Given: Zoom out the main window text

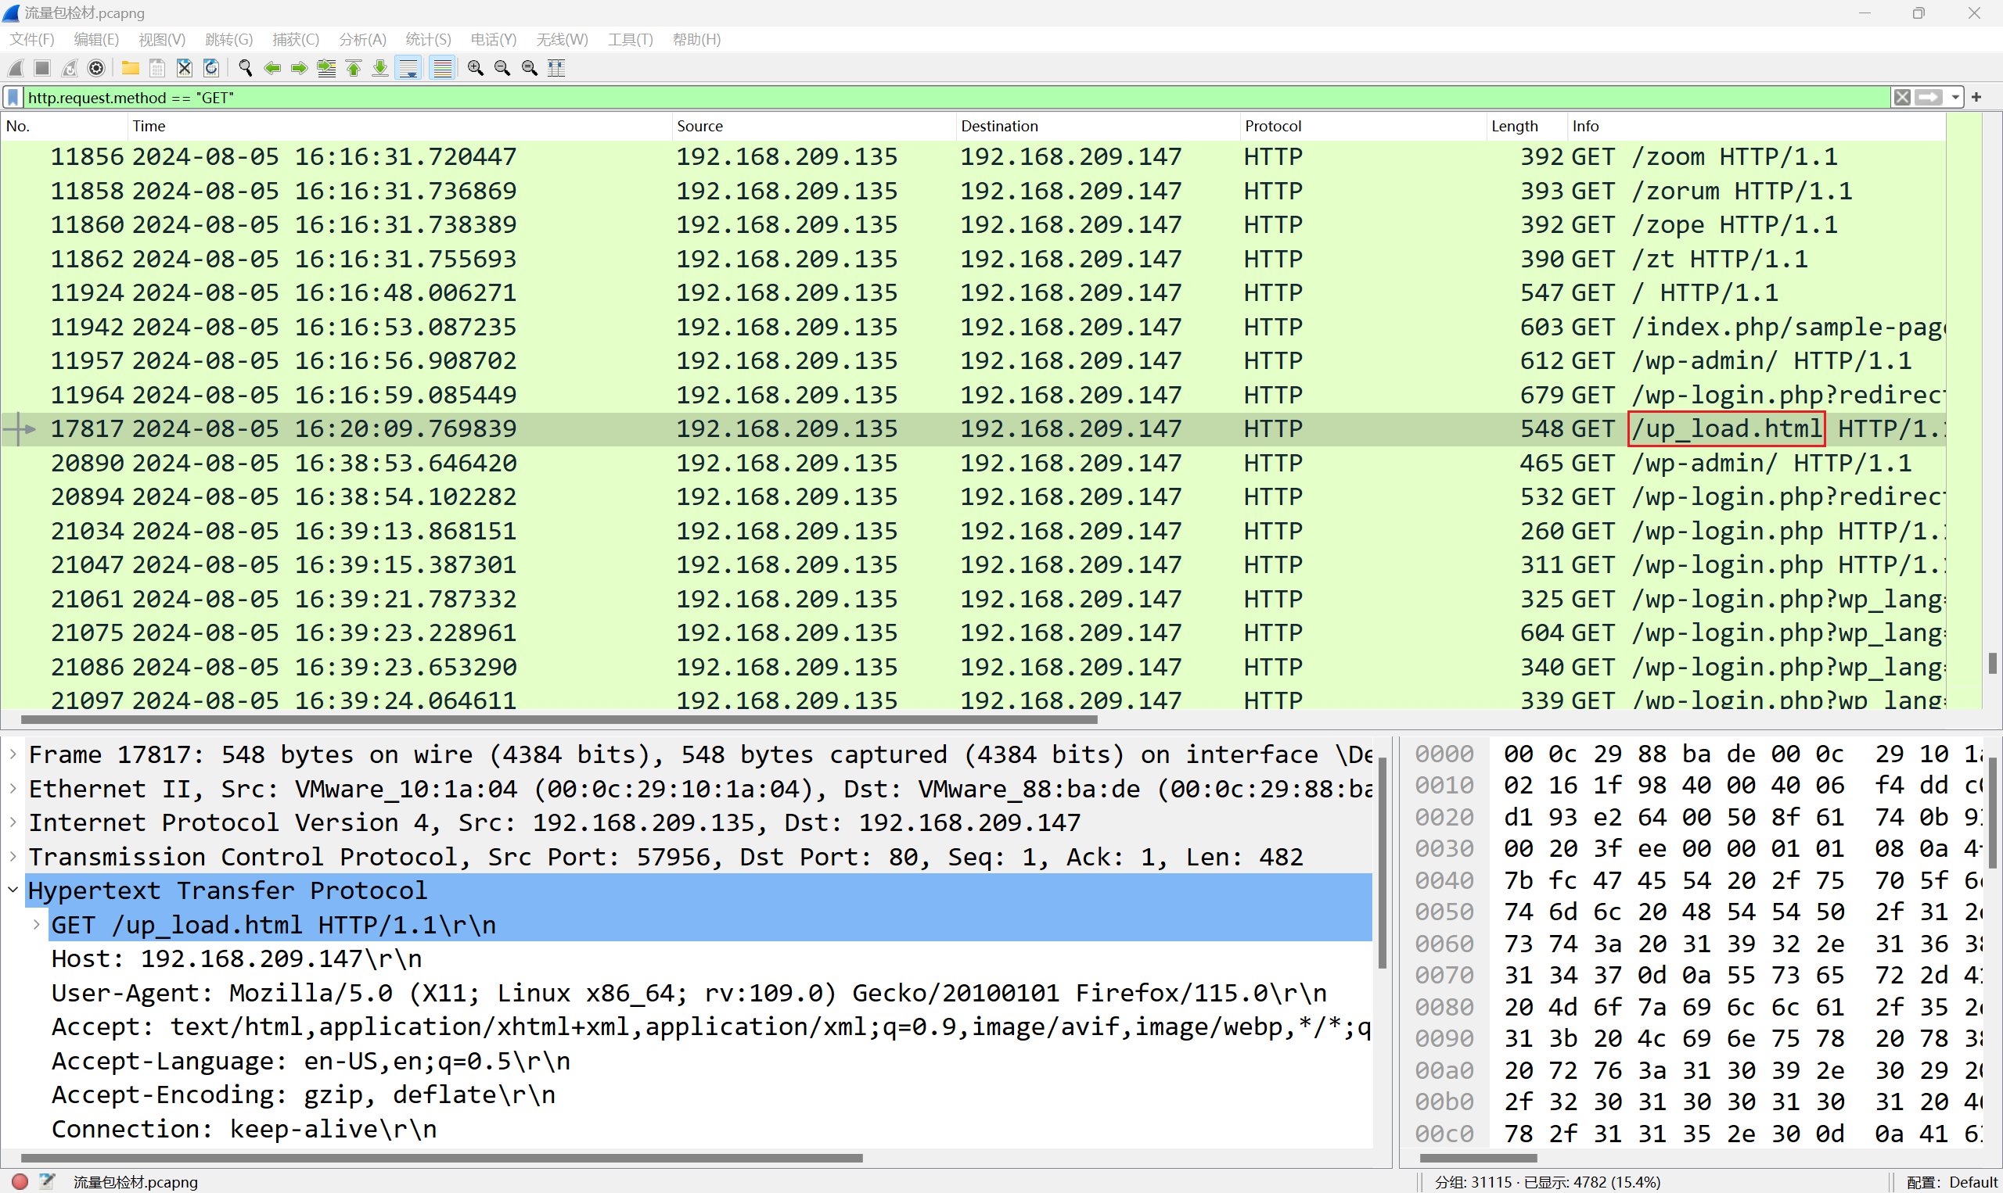Looking at the screenshot, I should point(503,68).
